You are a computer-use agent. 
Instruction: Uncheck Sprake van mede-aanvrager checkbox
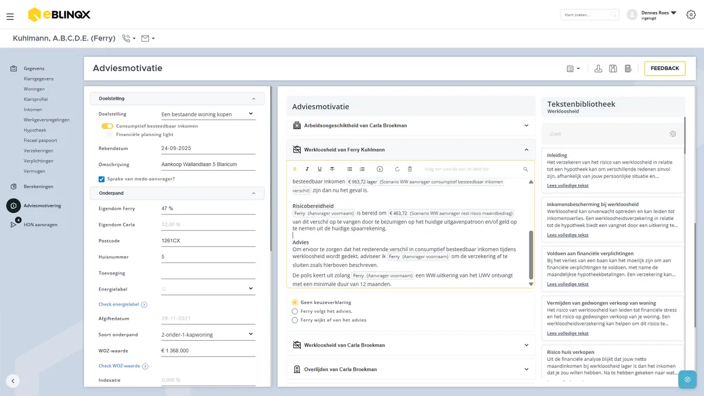click(x=101, y=179)
